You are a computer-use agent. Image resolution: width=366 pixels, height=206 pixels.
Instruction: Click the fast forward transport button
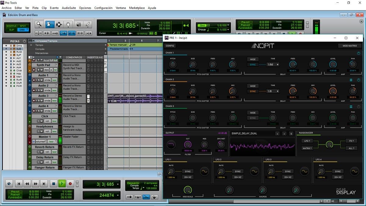pos(36,183)
